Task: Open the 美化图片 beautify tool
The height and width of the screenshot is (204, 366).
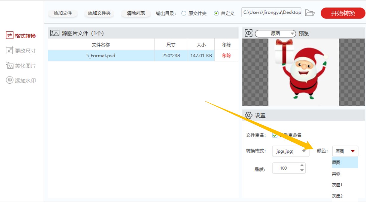Action: (21, 66)
